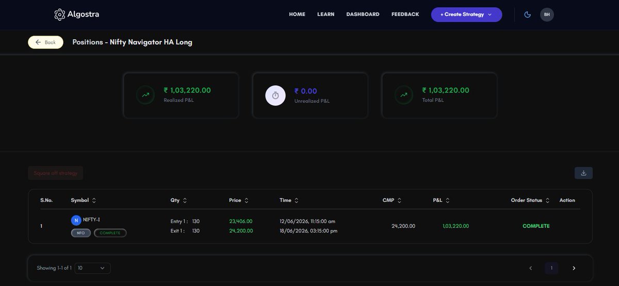Viewport: 619px width, 286px height.
Task: Open the HOME menu item
Action: coord(297,14)
